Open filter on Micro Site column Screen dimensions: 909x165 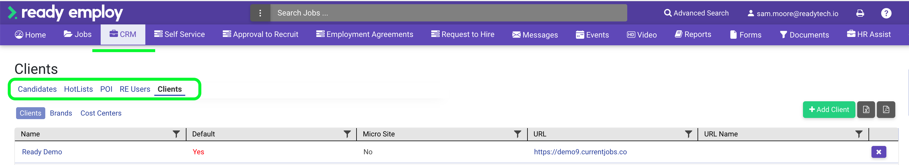(517, 134)
